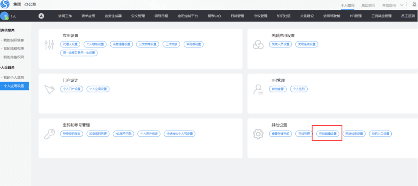This screenshot has height=186, width=418.
Task: Click the pen-tip icon in 门户设计 card
Action: click(x=49, y=89)
